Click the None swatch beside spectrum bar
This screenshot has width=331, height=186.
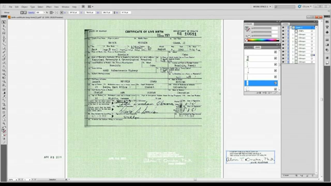[x=246, y=40]
